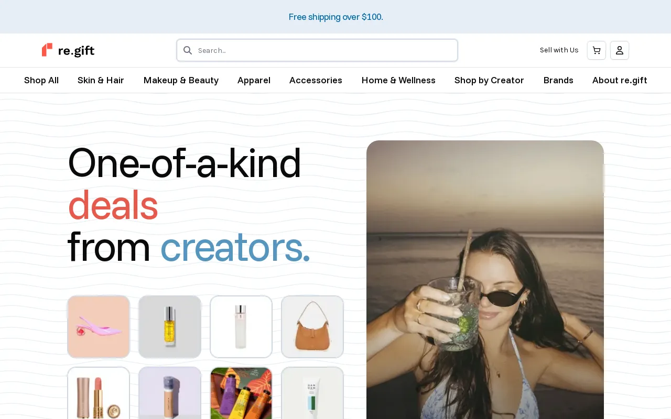Viewport: 671px width, 419px height.
Task: Open the shopping cart icon
Action: (x=597, y=50)
